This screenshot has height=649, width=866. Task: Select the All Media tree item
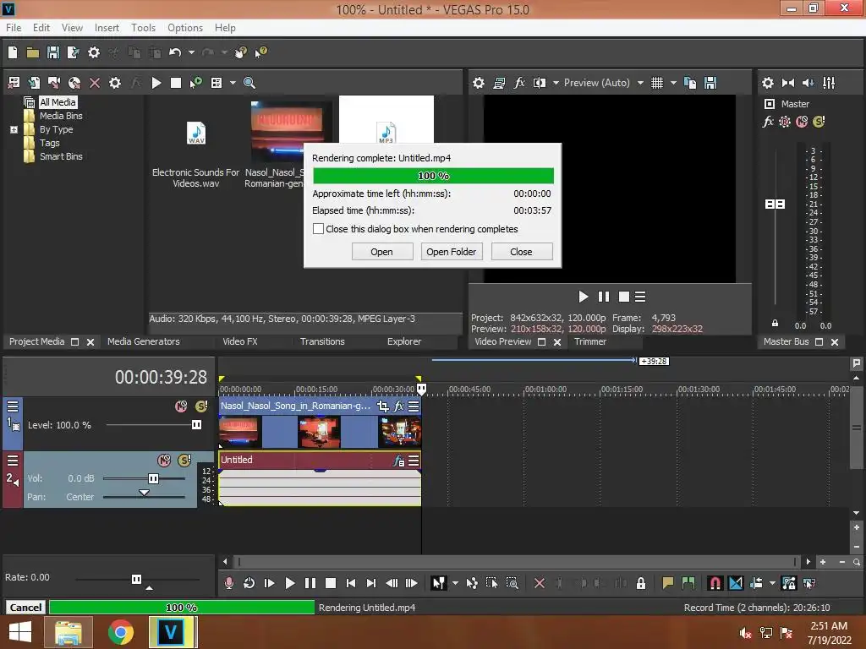click(x=58, y=102)
